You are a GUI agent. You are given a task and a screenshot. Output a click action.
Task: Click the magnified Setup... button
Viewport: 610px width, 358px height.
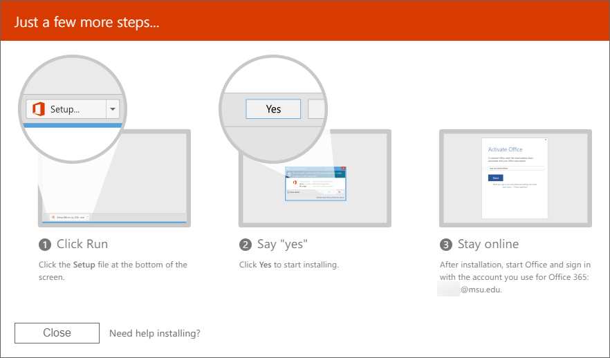(x=66, y=109)
